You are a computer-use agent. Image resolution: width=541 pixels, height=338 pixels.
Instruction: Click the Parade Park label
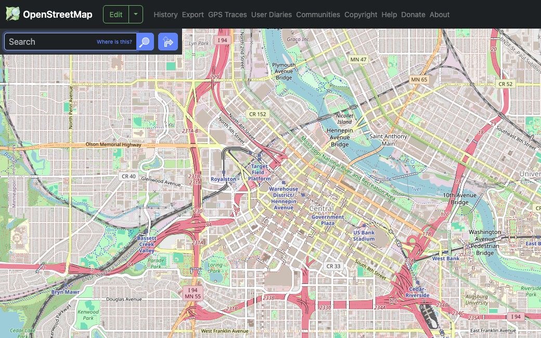(x=156, y=264)
